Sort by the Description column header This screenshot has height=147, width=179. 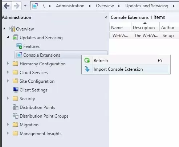pyautogui.click(x=144, y=28)
